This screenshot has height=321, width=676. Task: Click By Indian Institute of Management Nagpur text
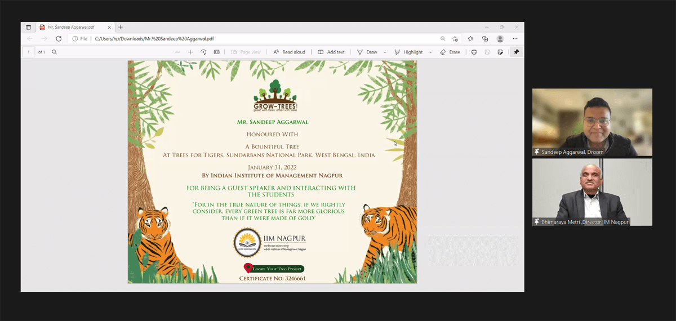point(272,176)
